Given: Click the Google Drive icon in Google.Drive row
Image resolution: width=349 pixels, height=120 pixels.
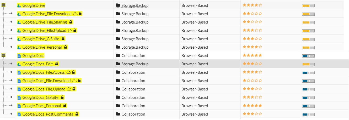Looking at the screenshot, I should point(19,5).
